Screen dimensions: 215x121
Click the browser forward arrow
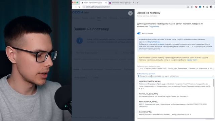tap(76, 7)
